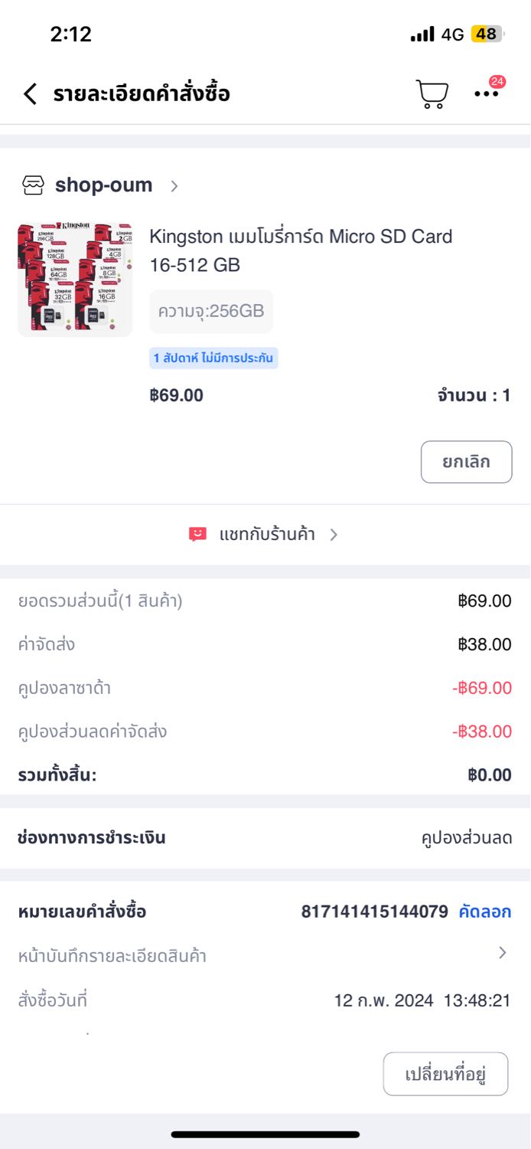Open the shopping cart
Viewport: 531px width, 1149px height.
point(432,94)
